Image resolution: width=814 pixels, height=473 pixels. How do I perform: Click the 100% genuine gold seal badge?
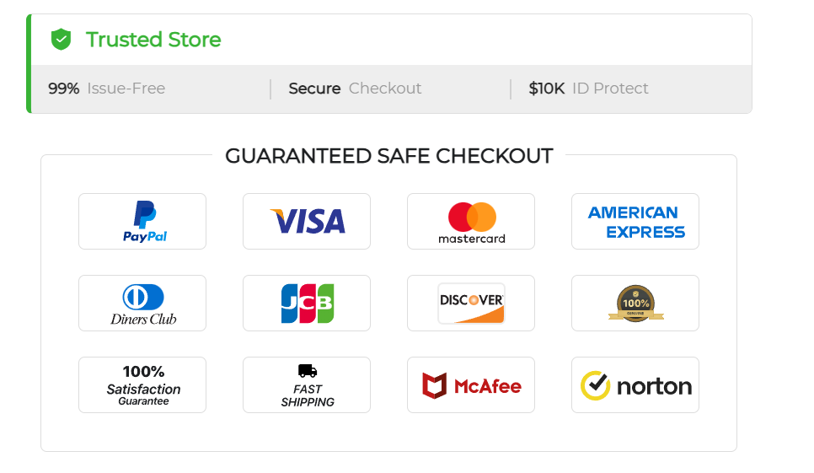pos(635,304)
